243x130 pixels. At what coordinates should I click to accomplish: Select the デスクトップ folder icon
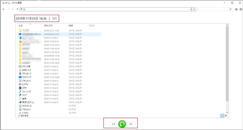pyautogui.click(x=20, y=77)
